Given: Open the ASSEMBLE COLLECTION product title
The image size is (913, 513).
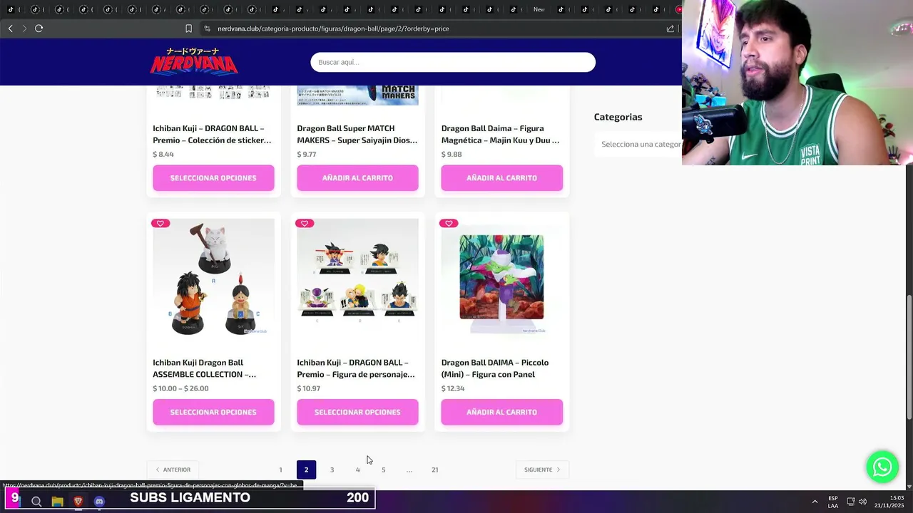Looking at the screenshot, I should tap(204, 368).
